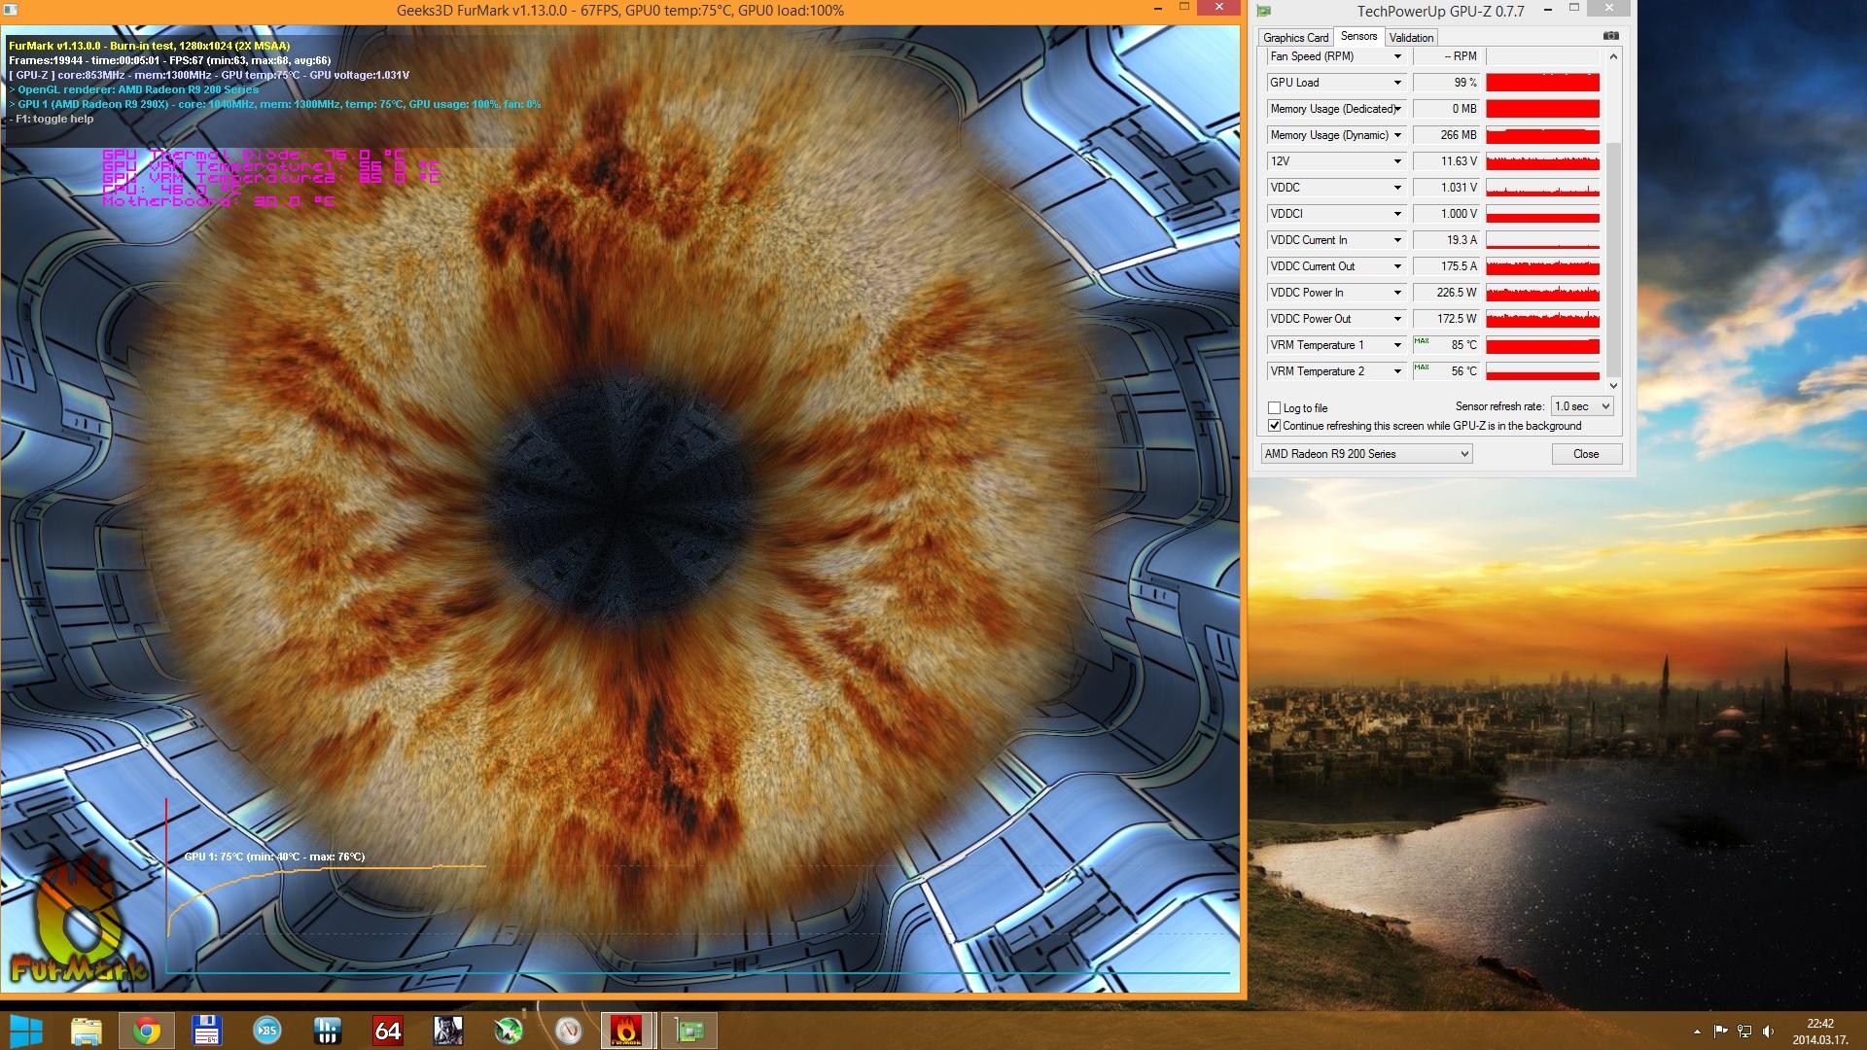1867x1050 pixels.
Task: Expand the VRM Temperature 2 dropdown
Action: point(1397,371)
